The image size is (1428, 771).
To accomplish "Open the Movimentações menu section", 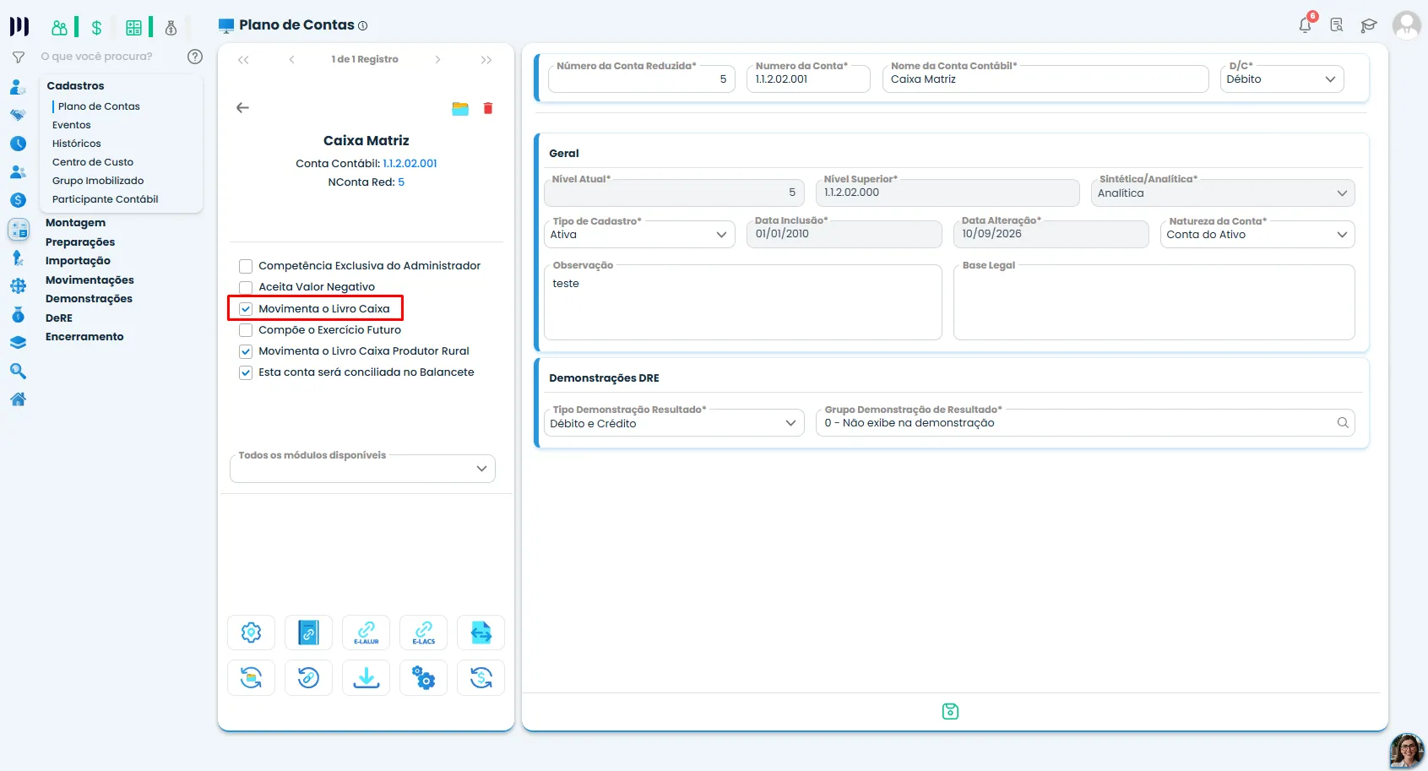I will (90, 280).
